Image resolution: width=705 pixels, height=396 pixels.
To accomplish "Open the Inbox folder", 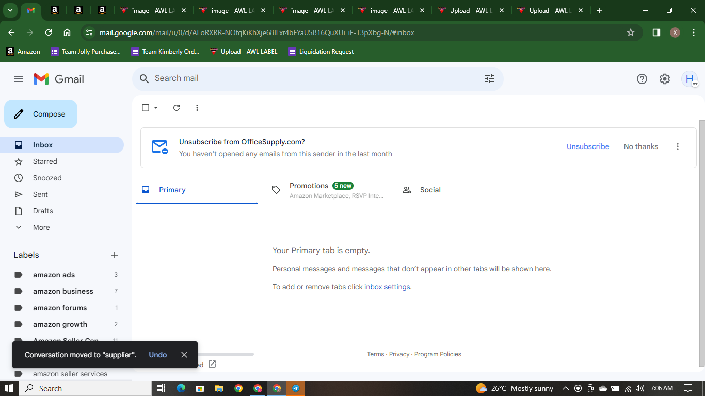I will pos(62,145).
